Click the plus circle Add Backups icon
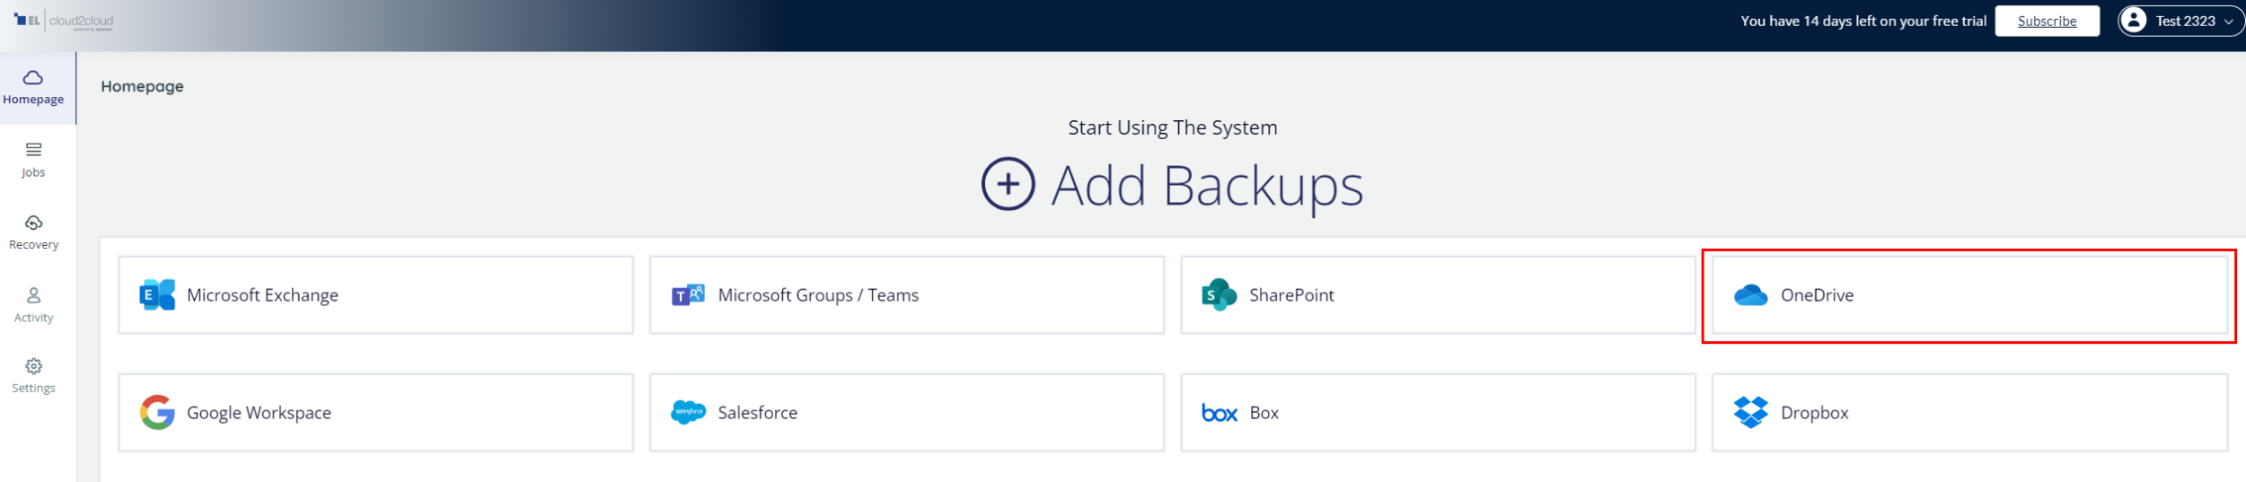The image size is (2246, 482). point(1008,184)
